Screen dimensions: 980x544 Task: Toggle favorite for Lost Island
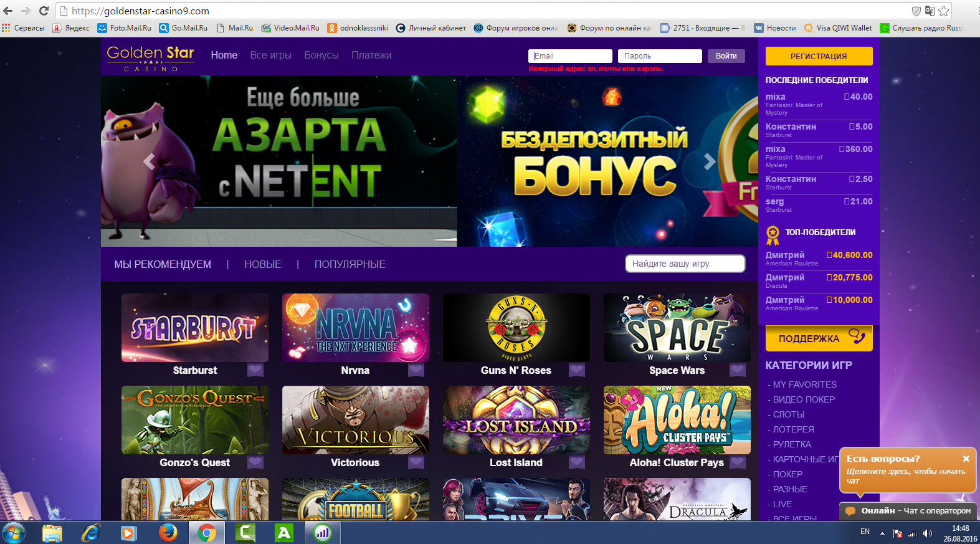(577, 462)
